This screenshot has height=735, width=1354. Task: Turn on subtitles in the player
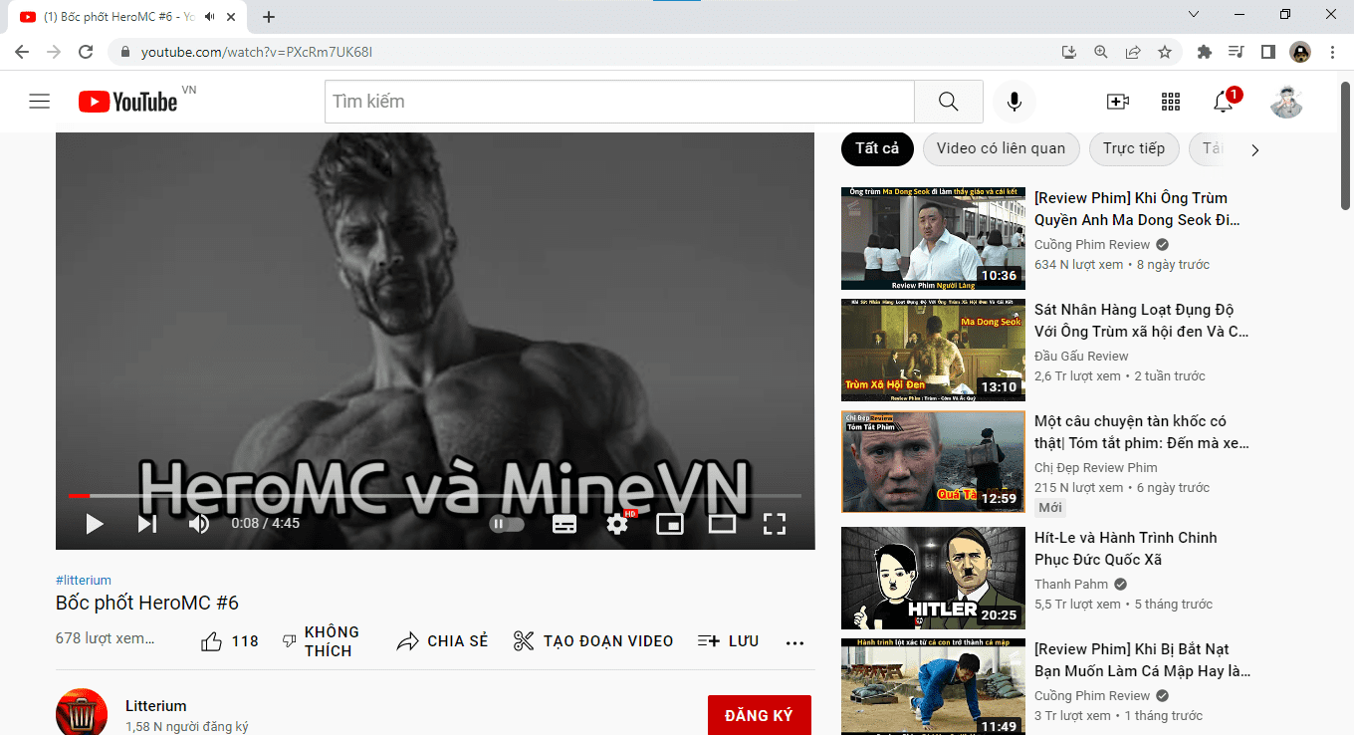pos(564,524)
